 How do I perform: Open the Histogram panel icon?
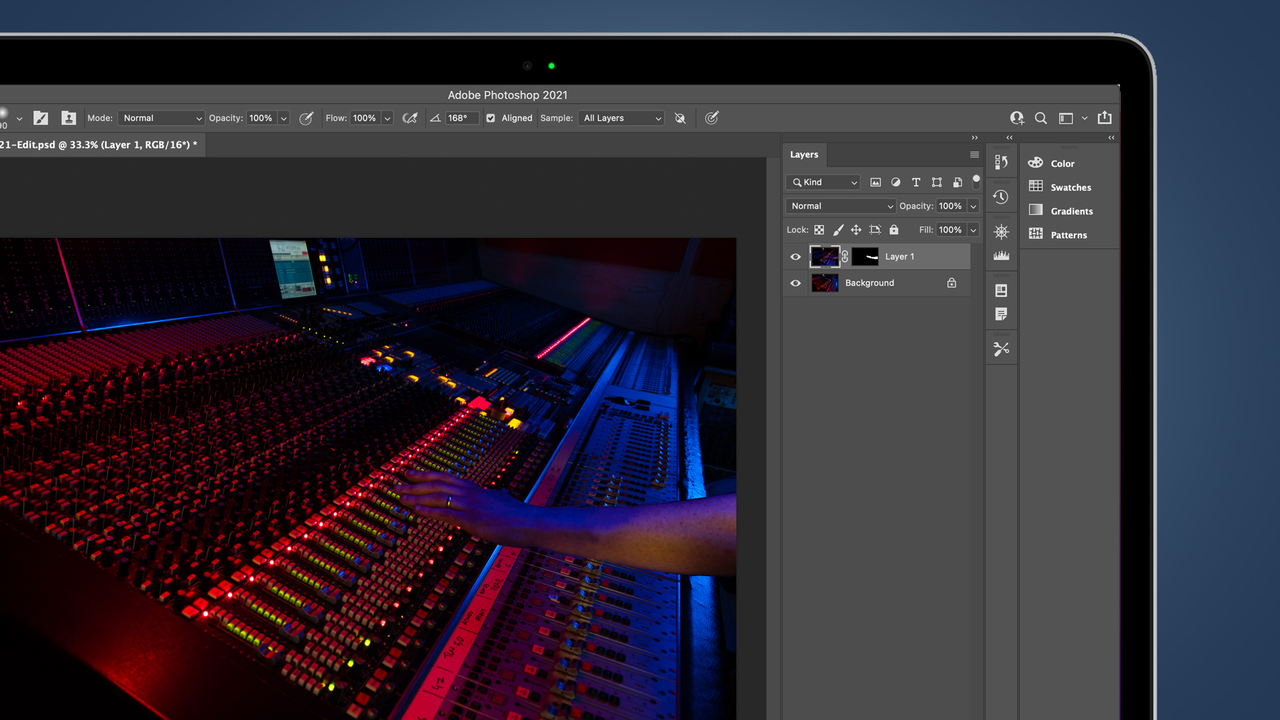1002,256
